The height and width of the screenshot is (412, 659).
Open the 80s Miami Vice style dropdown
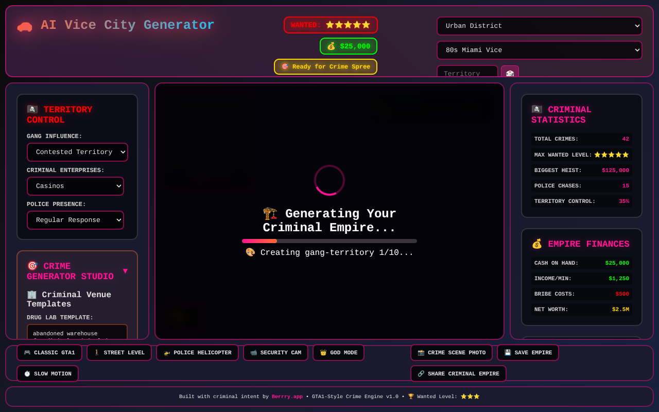click(539, 50)
